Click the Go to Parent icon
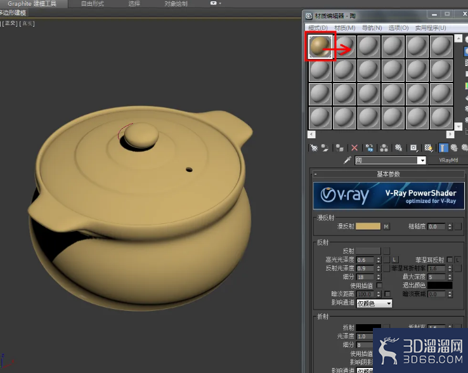The height and width of the screenshot is (373, 468). 454,148
